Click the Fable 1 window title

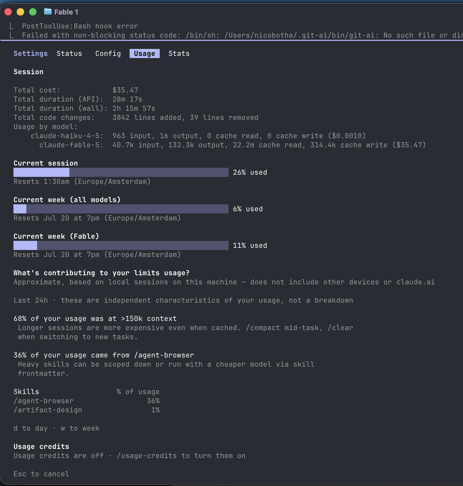(x=66, y=12)
